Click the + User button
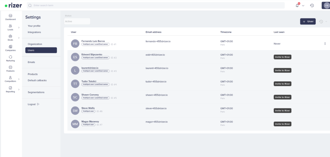 click(308, 22)
